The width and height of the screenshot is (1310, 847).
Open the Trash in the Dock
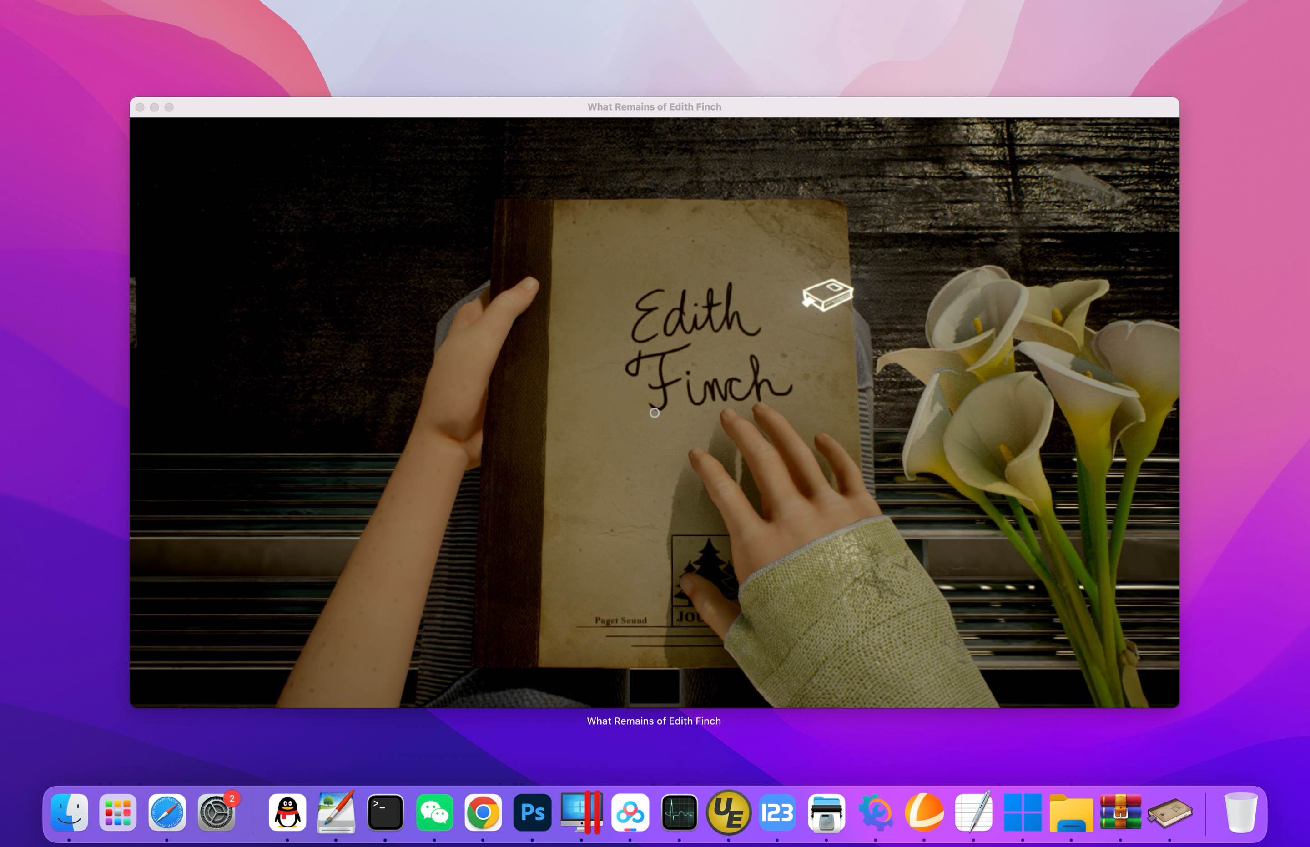click(x=1241, y=812)
